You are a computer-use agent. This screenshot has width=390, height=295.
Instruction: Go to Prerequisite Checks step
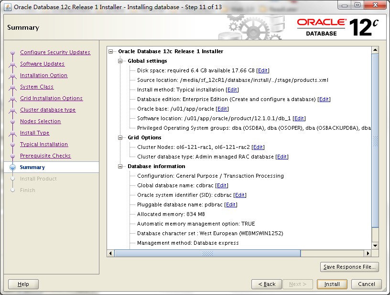pyautogui.click(x=45, y=156)
